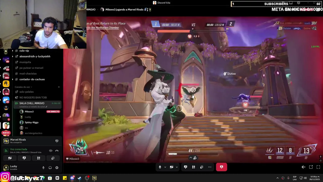Click NUEVO unread indicator in server list

pyautogui.click(x=6, y=133)
